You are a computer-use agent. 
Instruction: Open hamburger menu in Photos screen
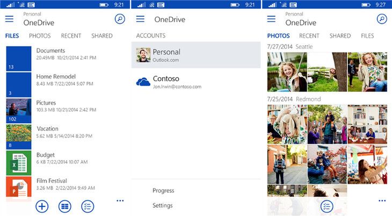tap(271, 19)
